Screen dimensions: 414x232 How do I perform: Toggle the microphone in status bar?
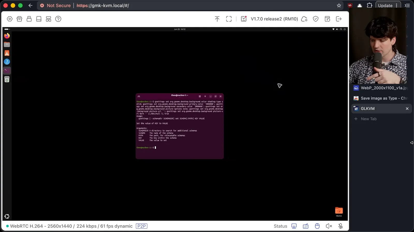[341, 226]
